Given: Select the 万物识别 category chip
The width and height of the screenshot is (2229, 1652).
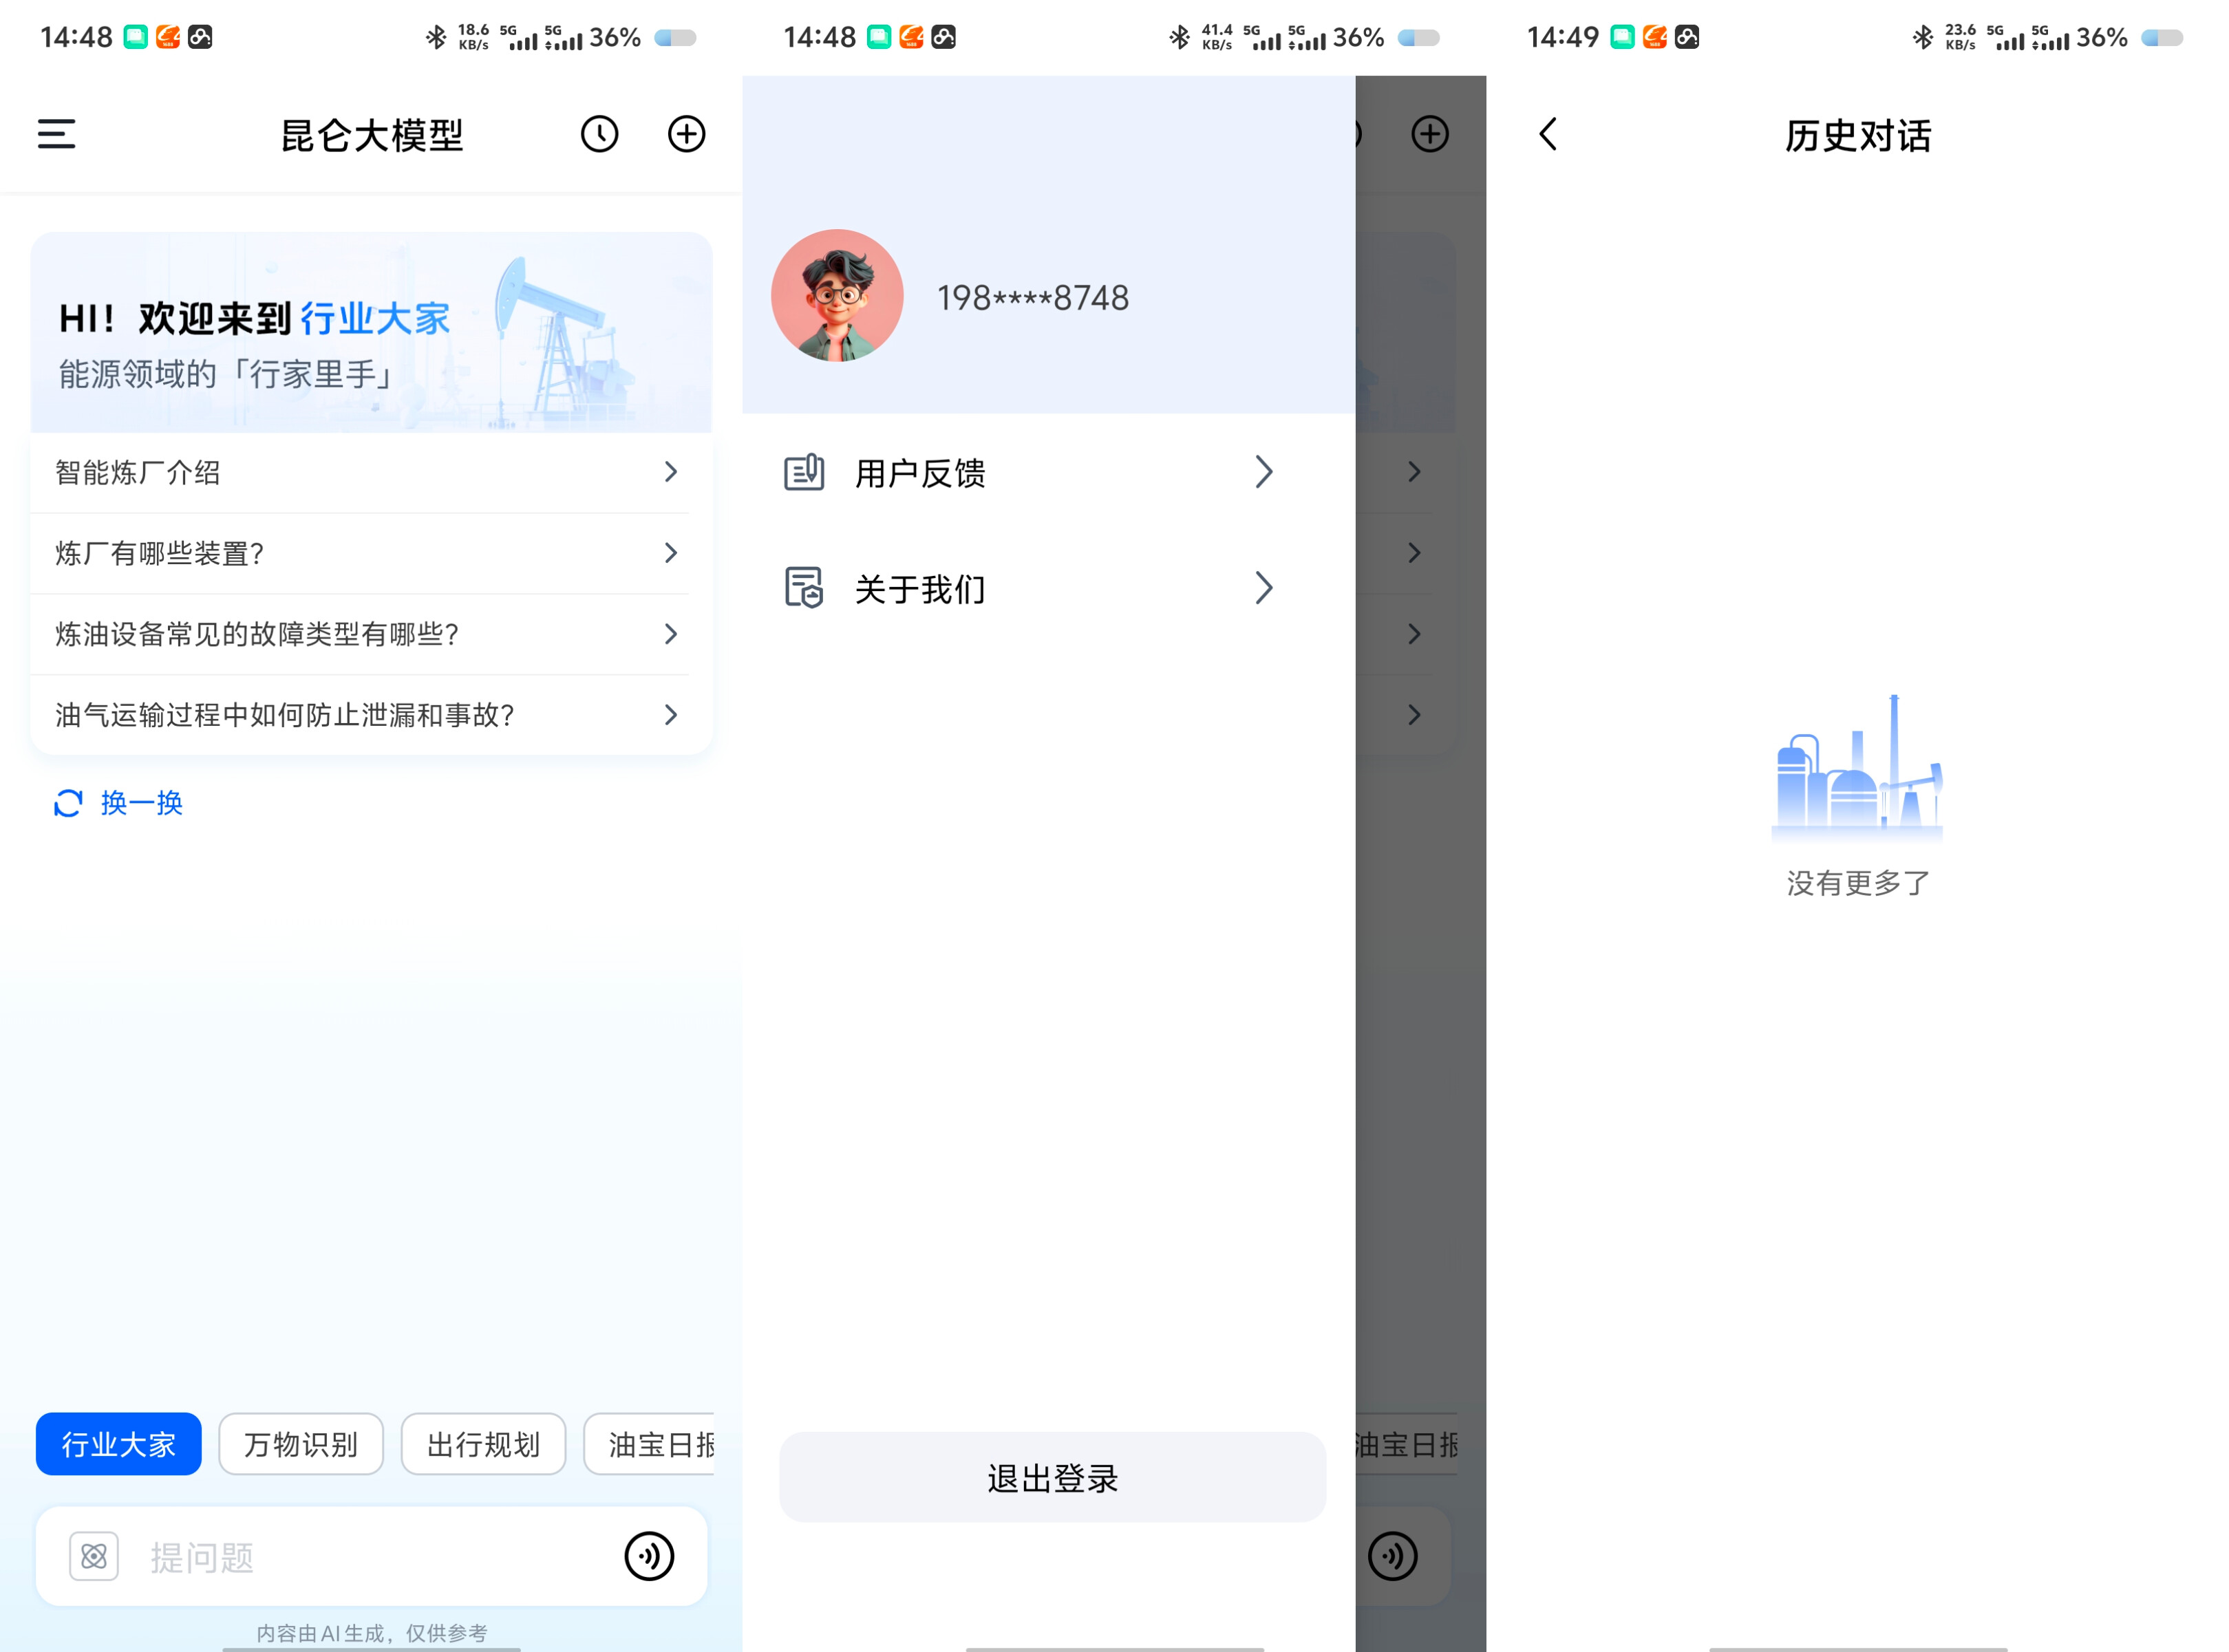Looking at the screenshot, I should (x=300, y=1444).
